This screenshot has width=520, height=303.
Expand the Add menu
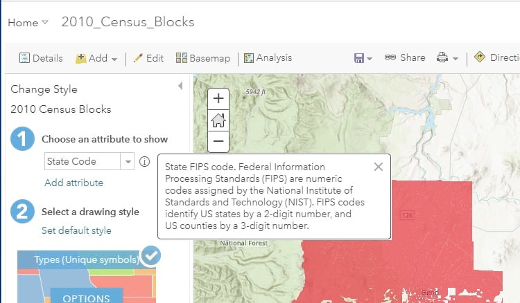96,58
